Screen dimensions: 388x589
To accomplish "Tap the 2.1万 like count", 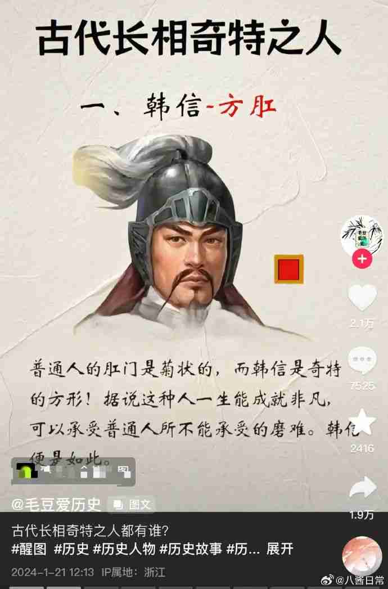I will pyautogui.click(x=362, y=323).
